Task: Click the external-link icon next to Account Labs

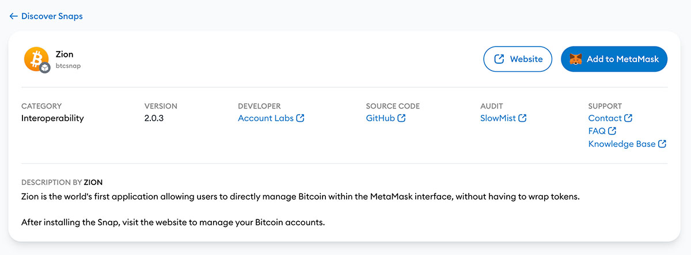Action: (x=300, y=118)
